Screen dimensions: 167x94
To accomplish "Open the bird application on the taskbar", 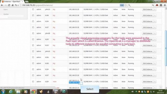I will pos(41,92).
